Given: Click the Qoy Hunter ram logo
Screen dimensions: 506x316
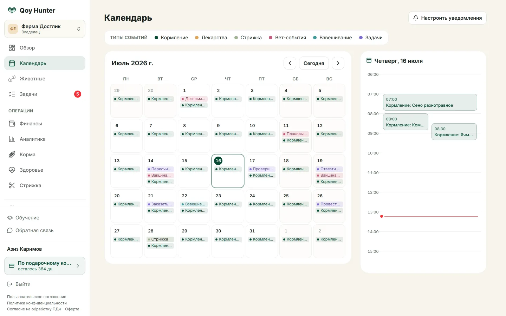Looking at the screenshot, I should [x=12, y=11].
